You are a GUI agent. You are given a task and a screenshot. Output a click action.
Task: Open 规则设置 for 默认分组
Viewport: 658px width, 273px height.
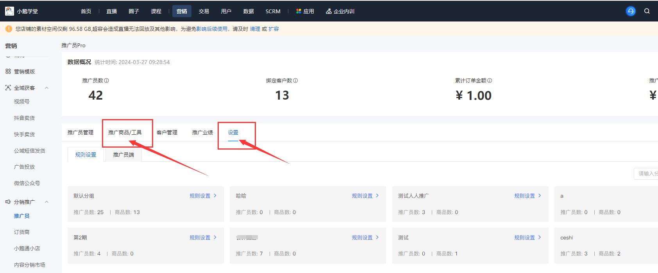click(x=202, y=196)
